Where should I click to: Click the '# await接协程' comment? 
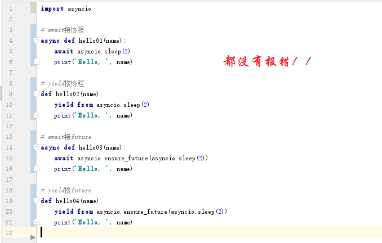(x=63, y=30)
